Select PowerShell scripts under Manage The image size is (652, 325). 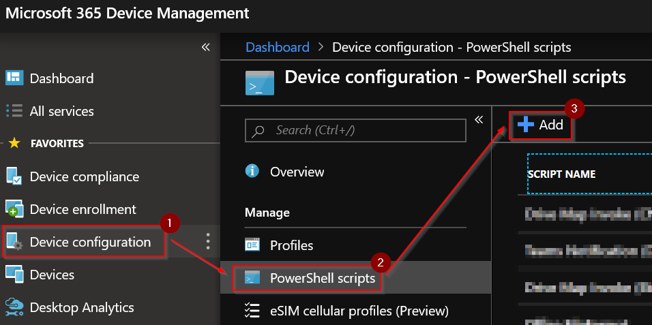323,277
